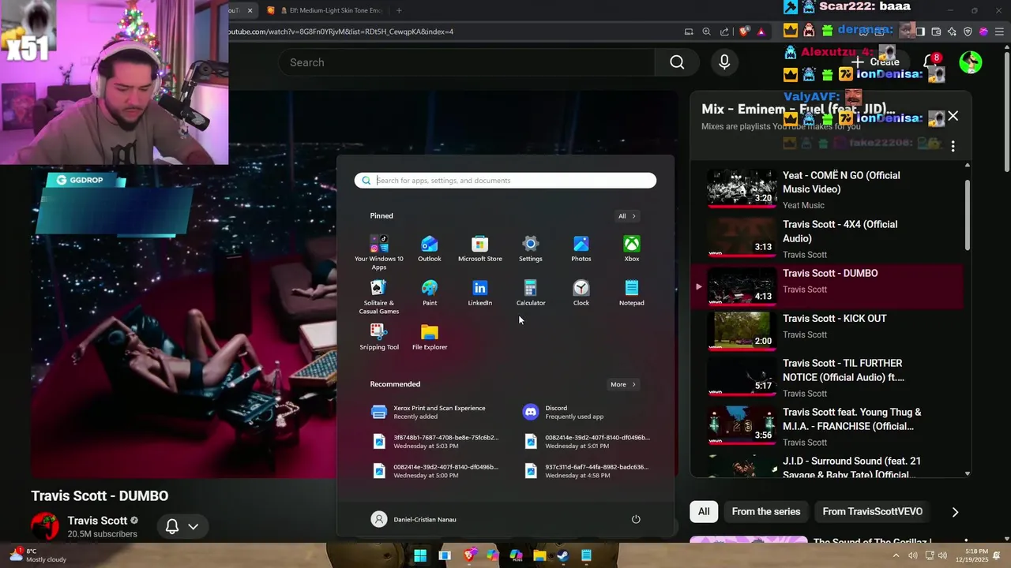Open file 937c311d-6af7 from Wednesday 4:58 PM
This screenshot has width=1011, height=568.
pos(587,470)
